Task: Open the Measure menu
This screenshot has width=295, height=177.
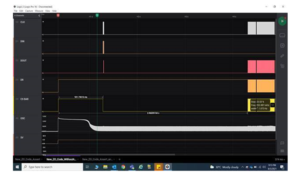Action: click(x=39, y=11)
